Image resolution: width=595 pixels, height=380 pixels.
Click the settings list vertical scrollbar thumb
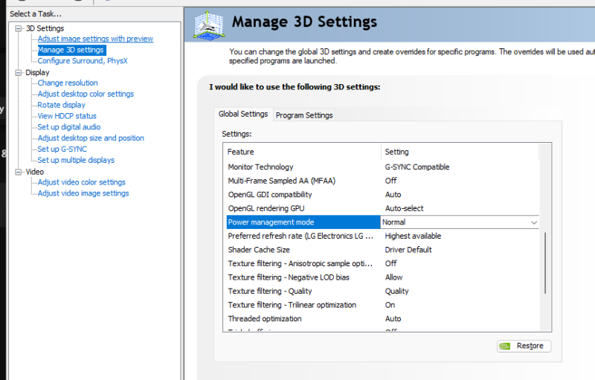tap(545, 263)
